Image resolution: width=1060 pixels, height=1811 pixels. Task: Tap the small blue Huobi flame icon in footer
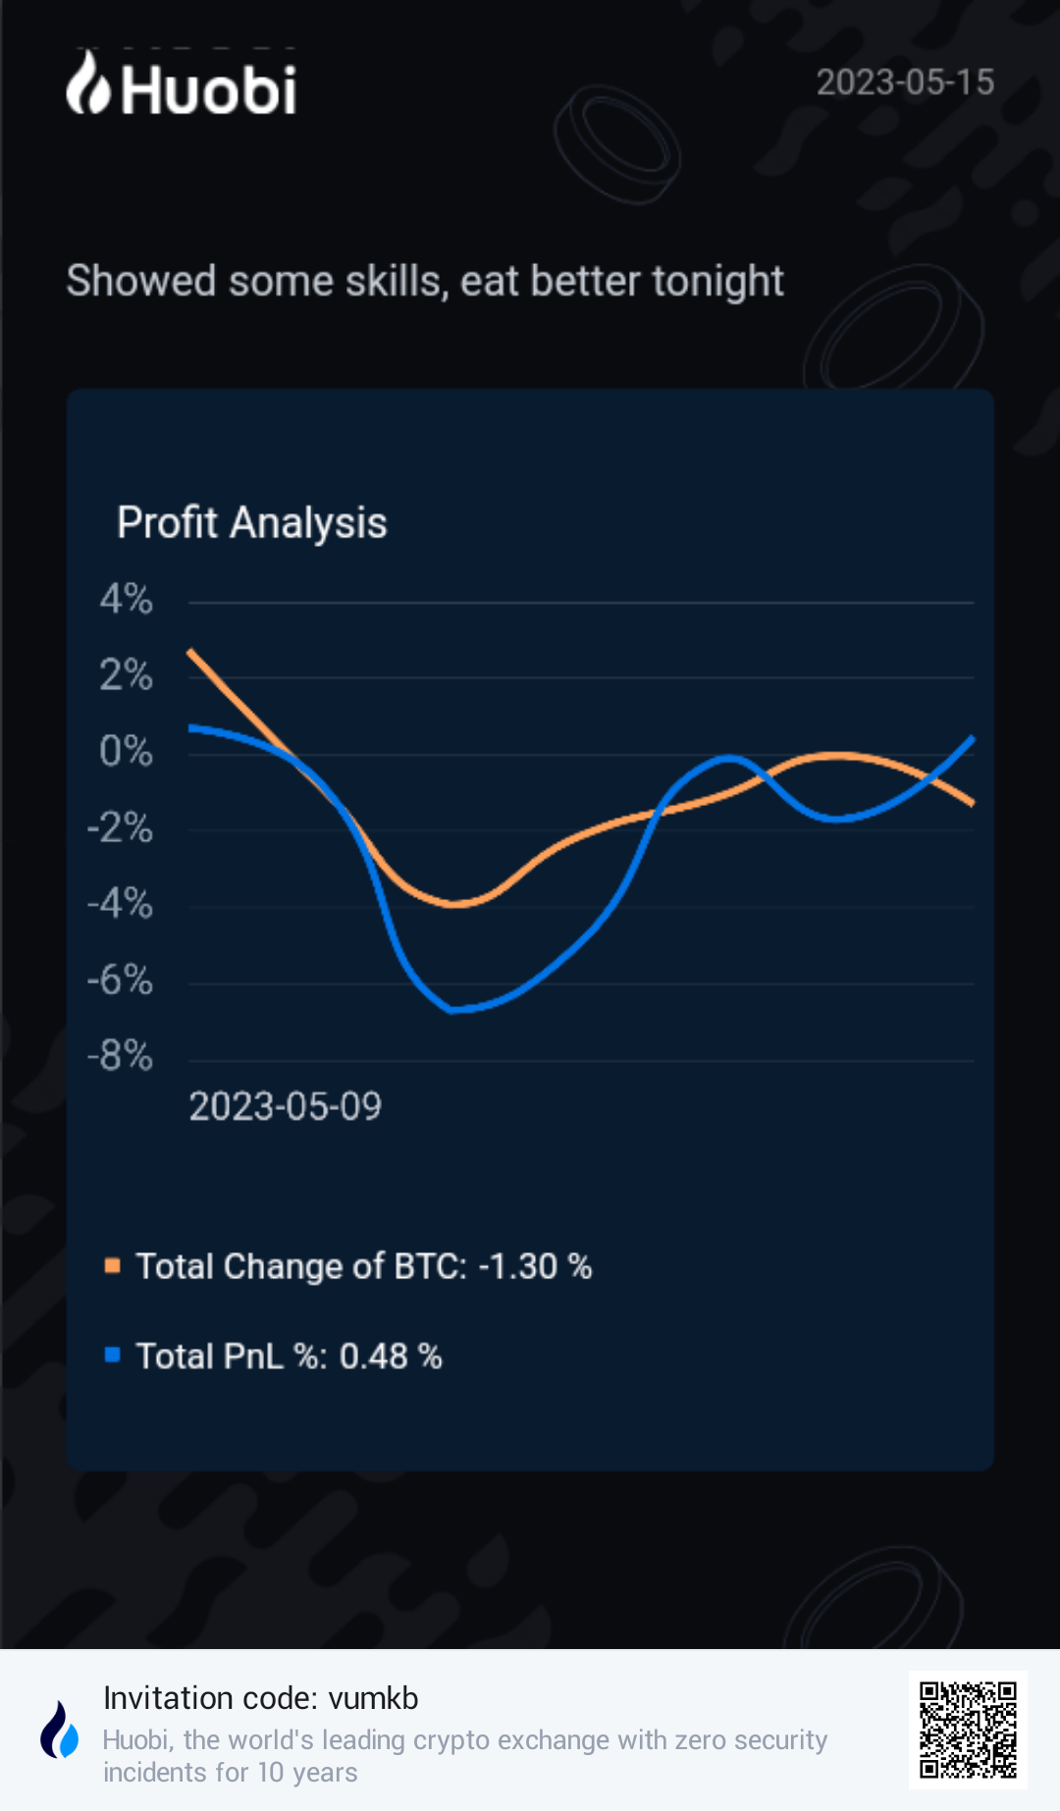59,1730
